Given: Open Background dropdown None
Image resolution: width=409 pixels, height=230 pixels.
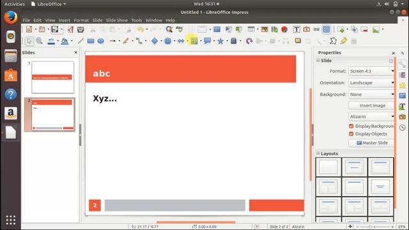Looking at the screenshot, I should click(x=371, y=95).
